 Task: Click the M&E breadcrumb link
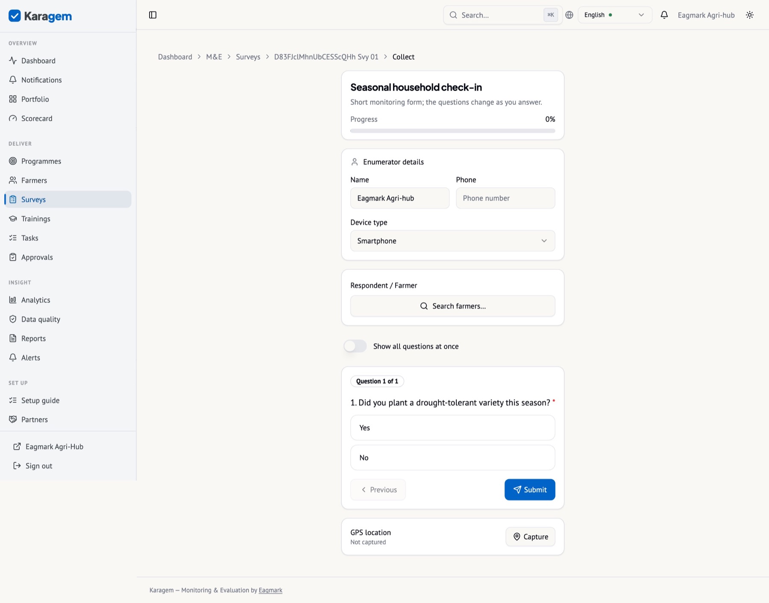tap(214, 57)
